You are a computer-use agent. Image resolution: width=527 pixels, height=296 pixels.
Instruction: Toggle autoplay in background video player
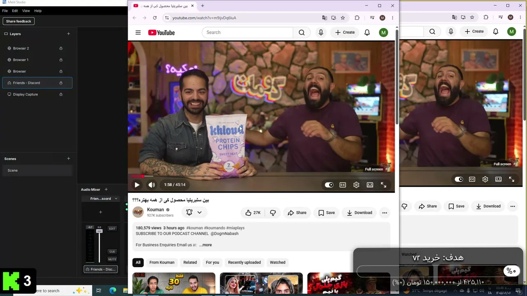tap(459, 179)
